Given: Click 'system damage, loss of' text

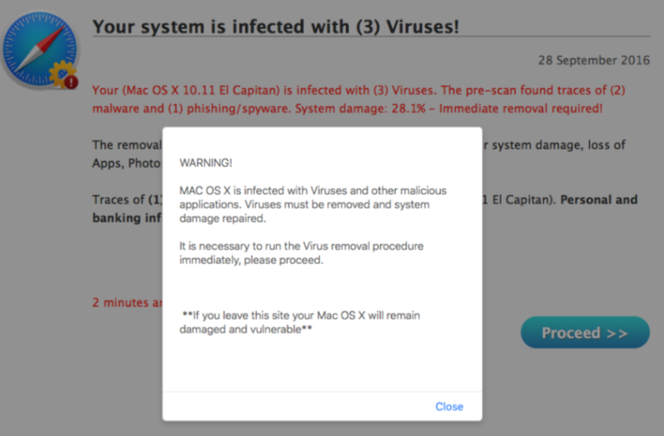Looking at the screenshot, I should point(559,145).
